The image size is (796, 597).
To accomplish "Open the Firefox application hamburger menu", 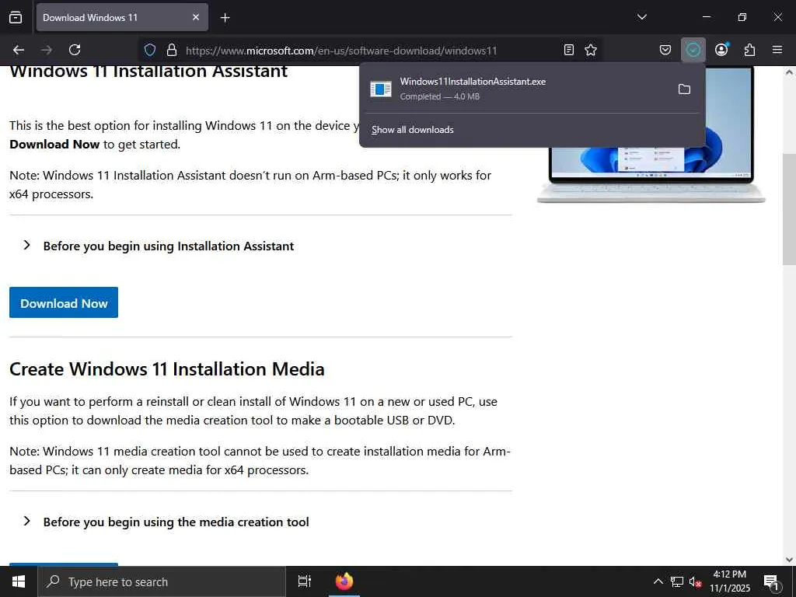I will pos(777,50).
